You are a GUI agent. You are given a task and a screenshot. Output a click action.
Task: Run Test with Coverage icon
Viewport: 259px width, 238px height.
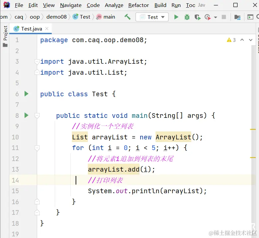pyautogui.click(x=197, y=17)
